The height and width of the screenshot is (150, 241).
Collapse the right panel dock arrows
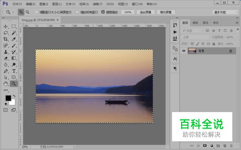[x=237, y=18]
